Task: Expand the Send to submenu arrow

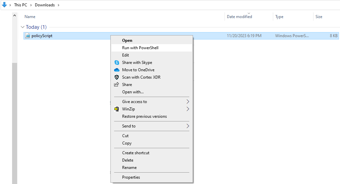Action: click(x=188, y=126)
